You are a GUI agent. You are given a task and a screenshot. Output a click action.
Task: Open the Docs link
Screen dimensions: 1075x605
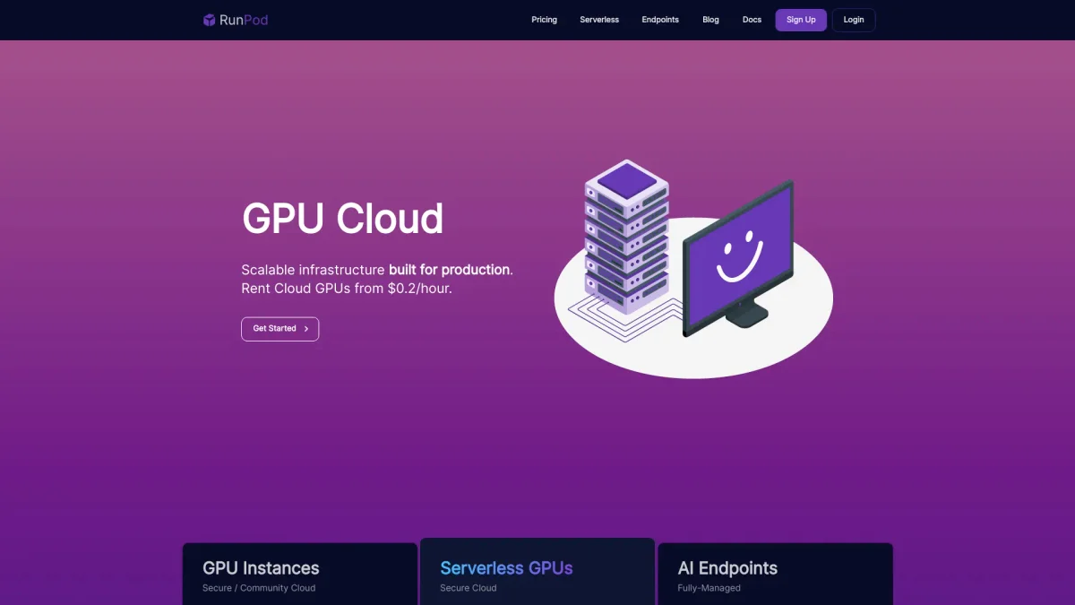tap(752, 20)
